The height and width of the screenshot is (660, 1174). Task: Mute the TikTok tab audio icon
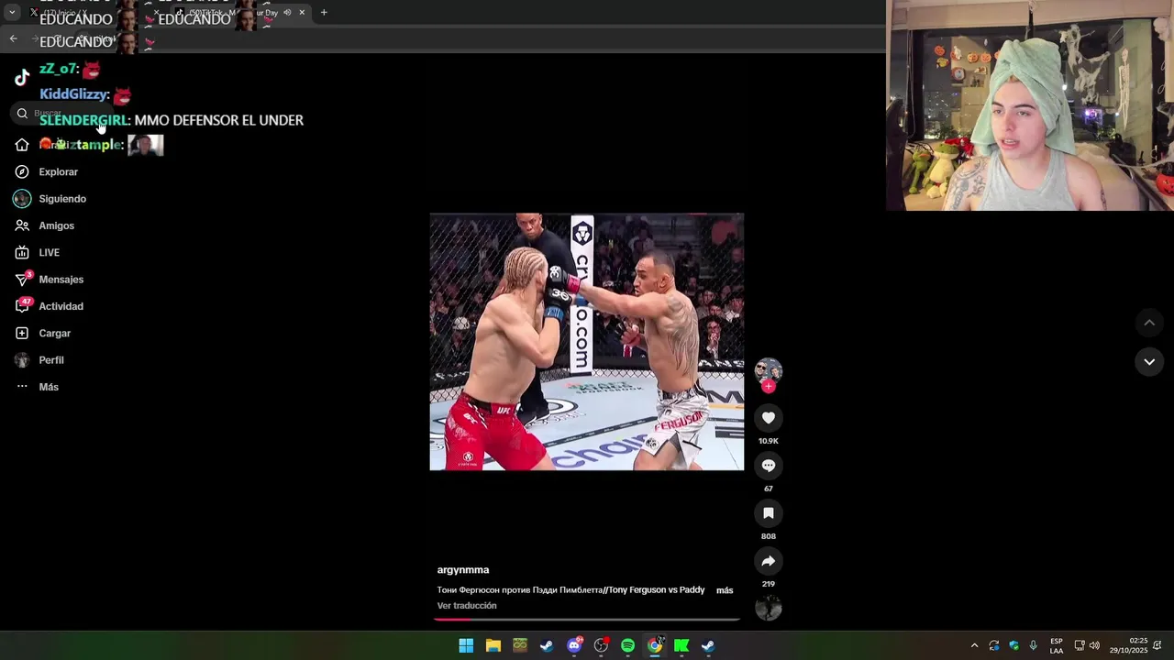click(287, 13)
